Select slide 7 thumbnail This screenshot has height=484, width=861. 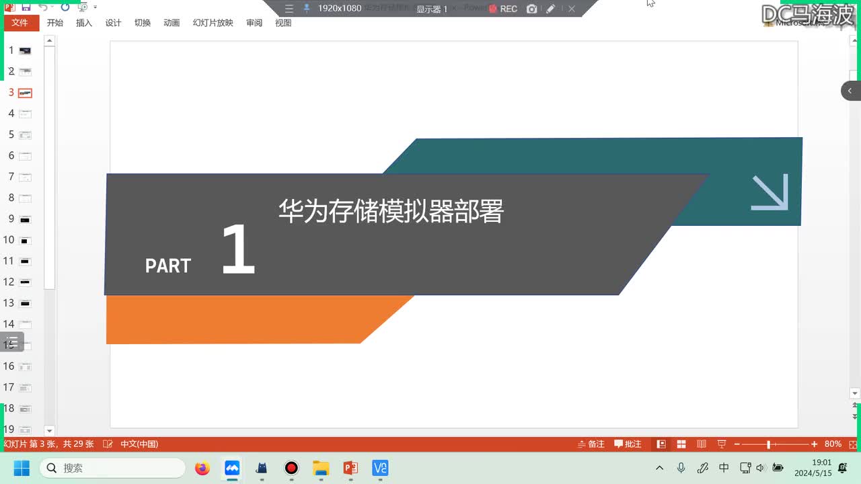pyautogui.click(x=25, y=177)
